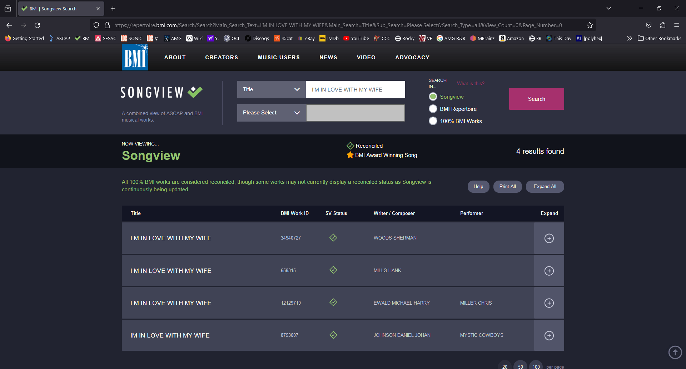Screen dimensions: 686x369
Task: Open the This Day bookmark
Action: coord(559,38)
